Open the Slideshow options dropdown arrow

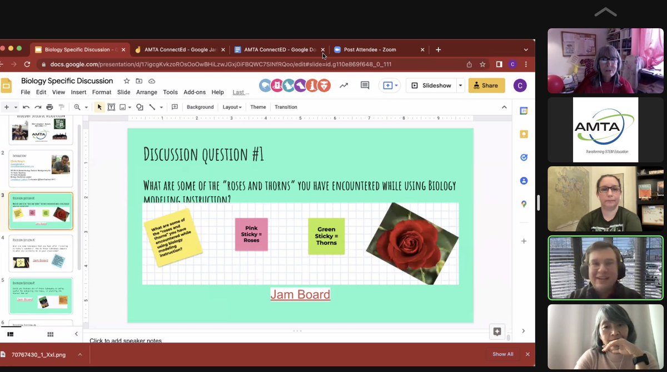point(460,85)
